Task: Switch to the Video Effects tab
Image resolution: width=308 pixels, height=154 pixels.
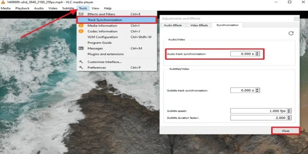Action: coord(199,25)
